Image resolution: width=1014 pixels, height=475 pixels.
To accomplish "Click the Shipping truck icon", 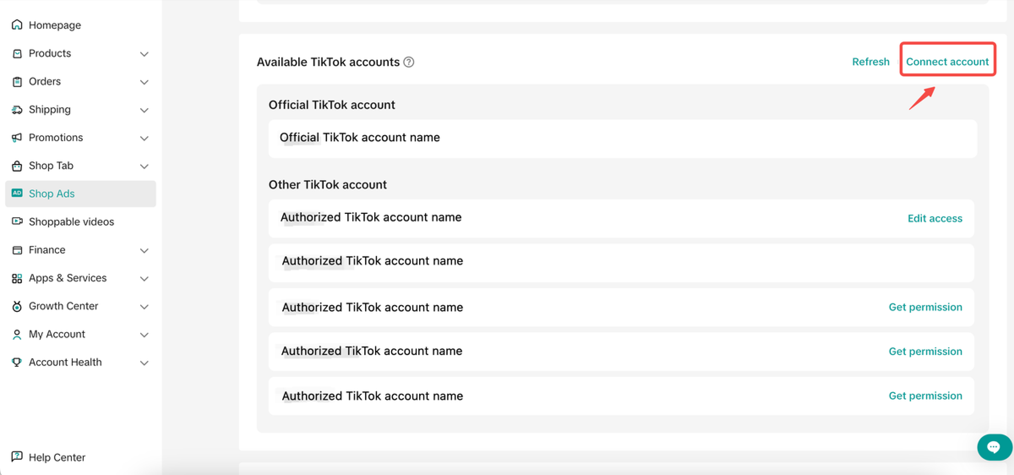I will 17,110.
